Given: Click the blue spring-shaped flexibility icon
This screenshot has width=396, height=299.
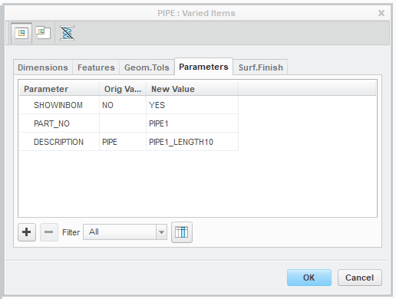Looking at the screenshot, I should [x=67, y=33].
